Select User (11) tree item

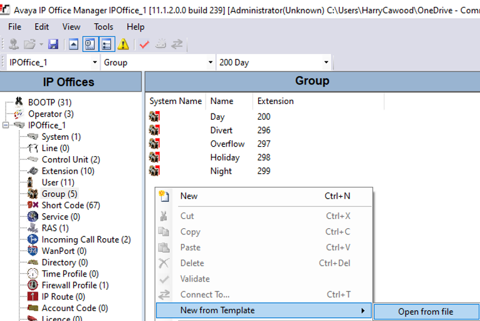[58, 182]
